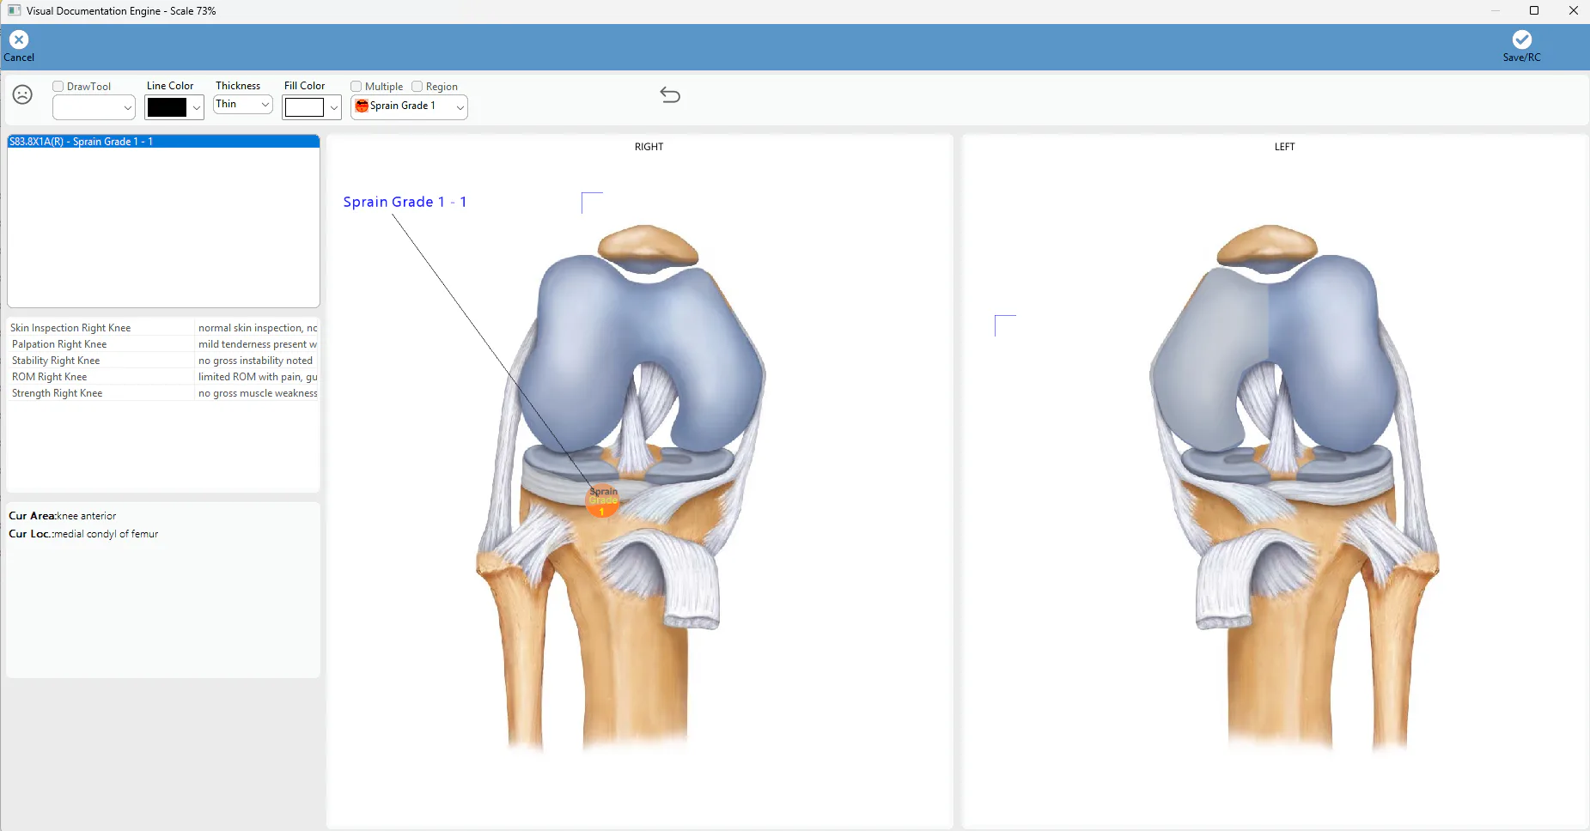Click the LEFT knee diagram image

tap(1293, 489)
